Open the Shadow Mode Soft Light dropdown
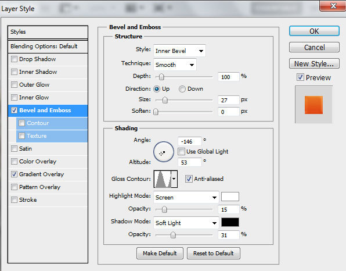The height and width of the screenshot is (271, 346). (186, 223)
